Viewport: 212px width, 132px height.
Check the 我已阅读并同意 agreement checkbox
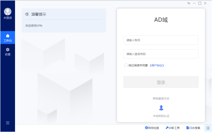(126, 65)
